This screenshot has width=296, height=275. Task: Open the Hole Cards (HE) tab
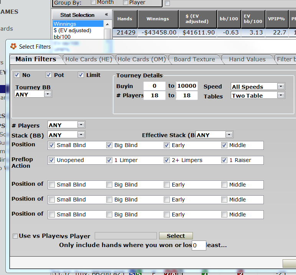[x=89, y=59]
